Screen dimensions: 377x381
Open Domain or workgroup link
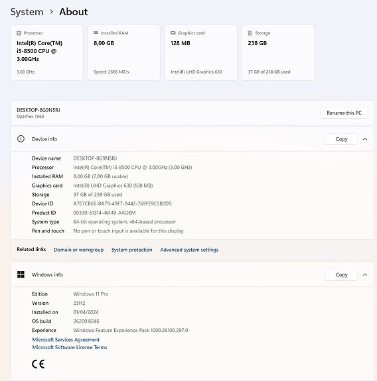tap(78, 250)
